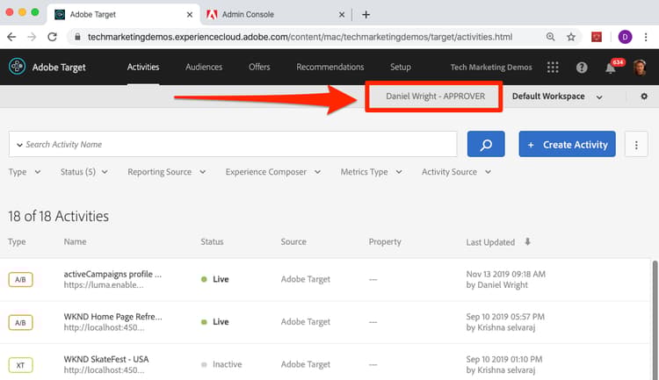Click the Type column header

pyautogui.click(x=17, y=242)
